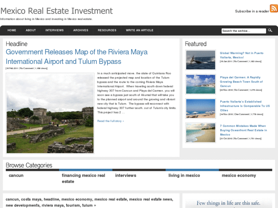278x208 pixels.
Task: Open Puerto Vallarta's Established Infrastructure article
Action: point(245,106)
